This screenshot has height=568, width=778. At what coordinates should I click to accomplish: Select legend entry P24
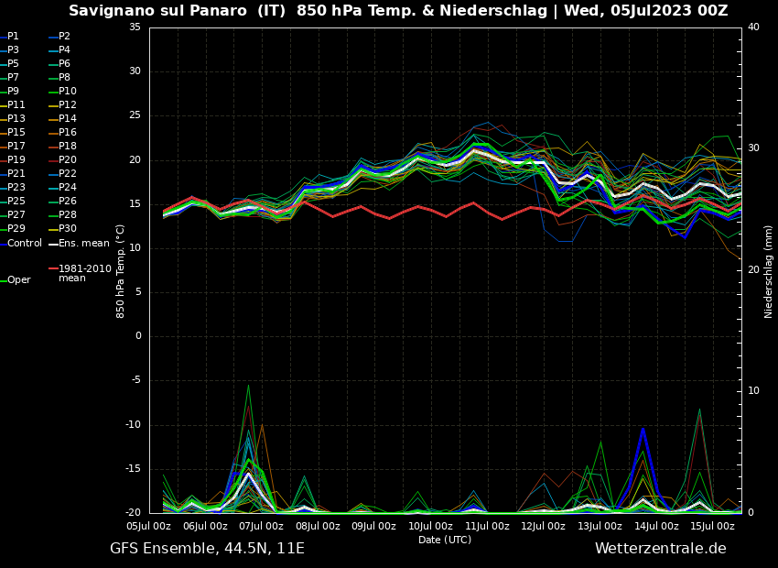coord(68,187)
